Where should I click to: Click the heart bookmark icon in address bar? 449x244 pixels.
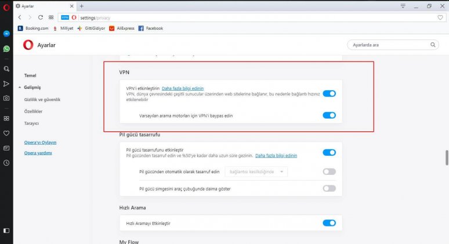tap(440, 17)
